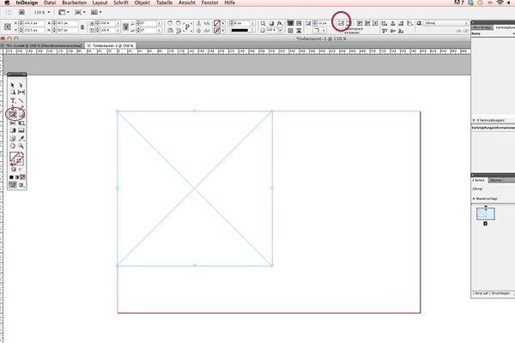The height and width of the screenshot is (343, 515).
Task: Switch to the Mini Bridge panel tab
Action: [482, 27]
